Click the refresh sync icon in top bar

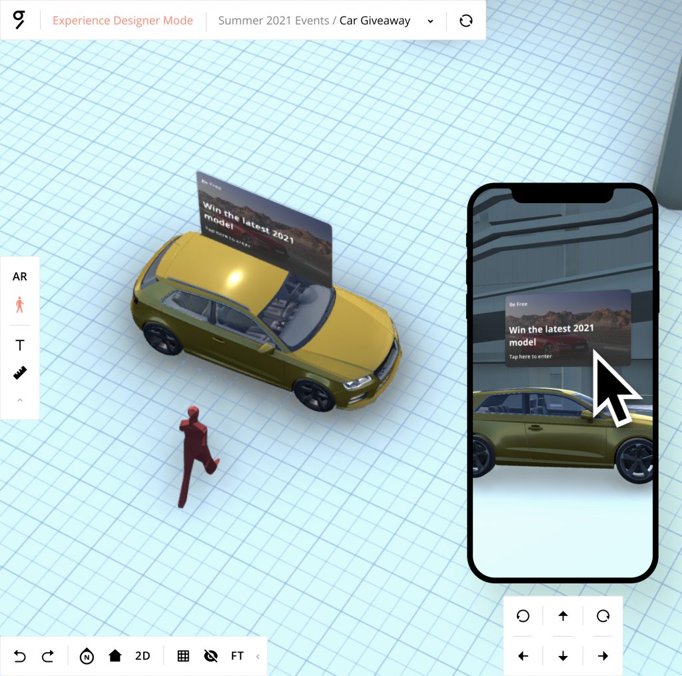(x=466, y=20)
